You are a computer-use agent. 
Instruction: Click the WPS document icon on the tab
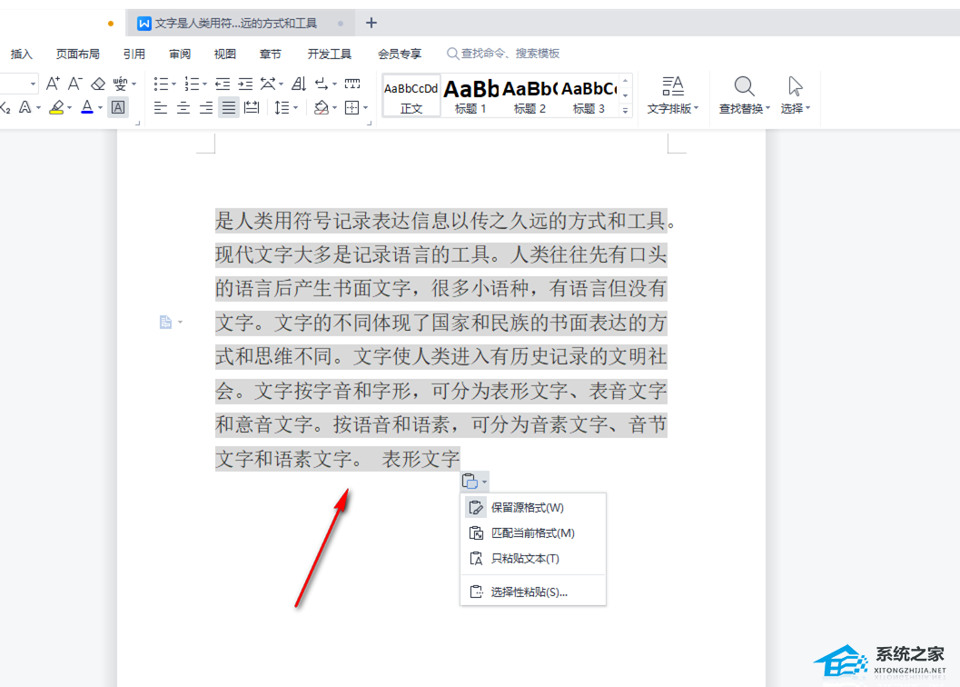point(144,24)
